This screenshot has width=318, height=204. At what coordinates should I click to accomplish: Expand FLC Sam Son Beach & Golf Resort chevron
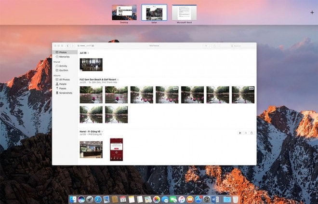[x=118, y=80]
